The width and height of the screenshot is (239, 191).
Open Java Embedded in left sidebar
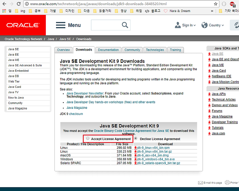click(x=18, y=71)
